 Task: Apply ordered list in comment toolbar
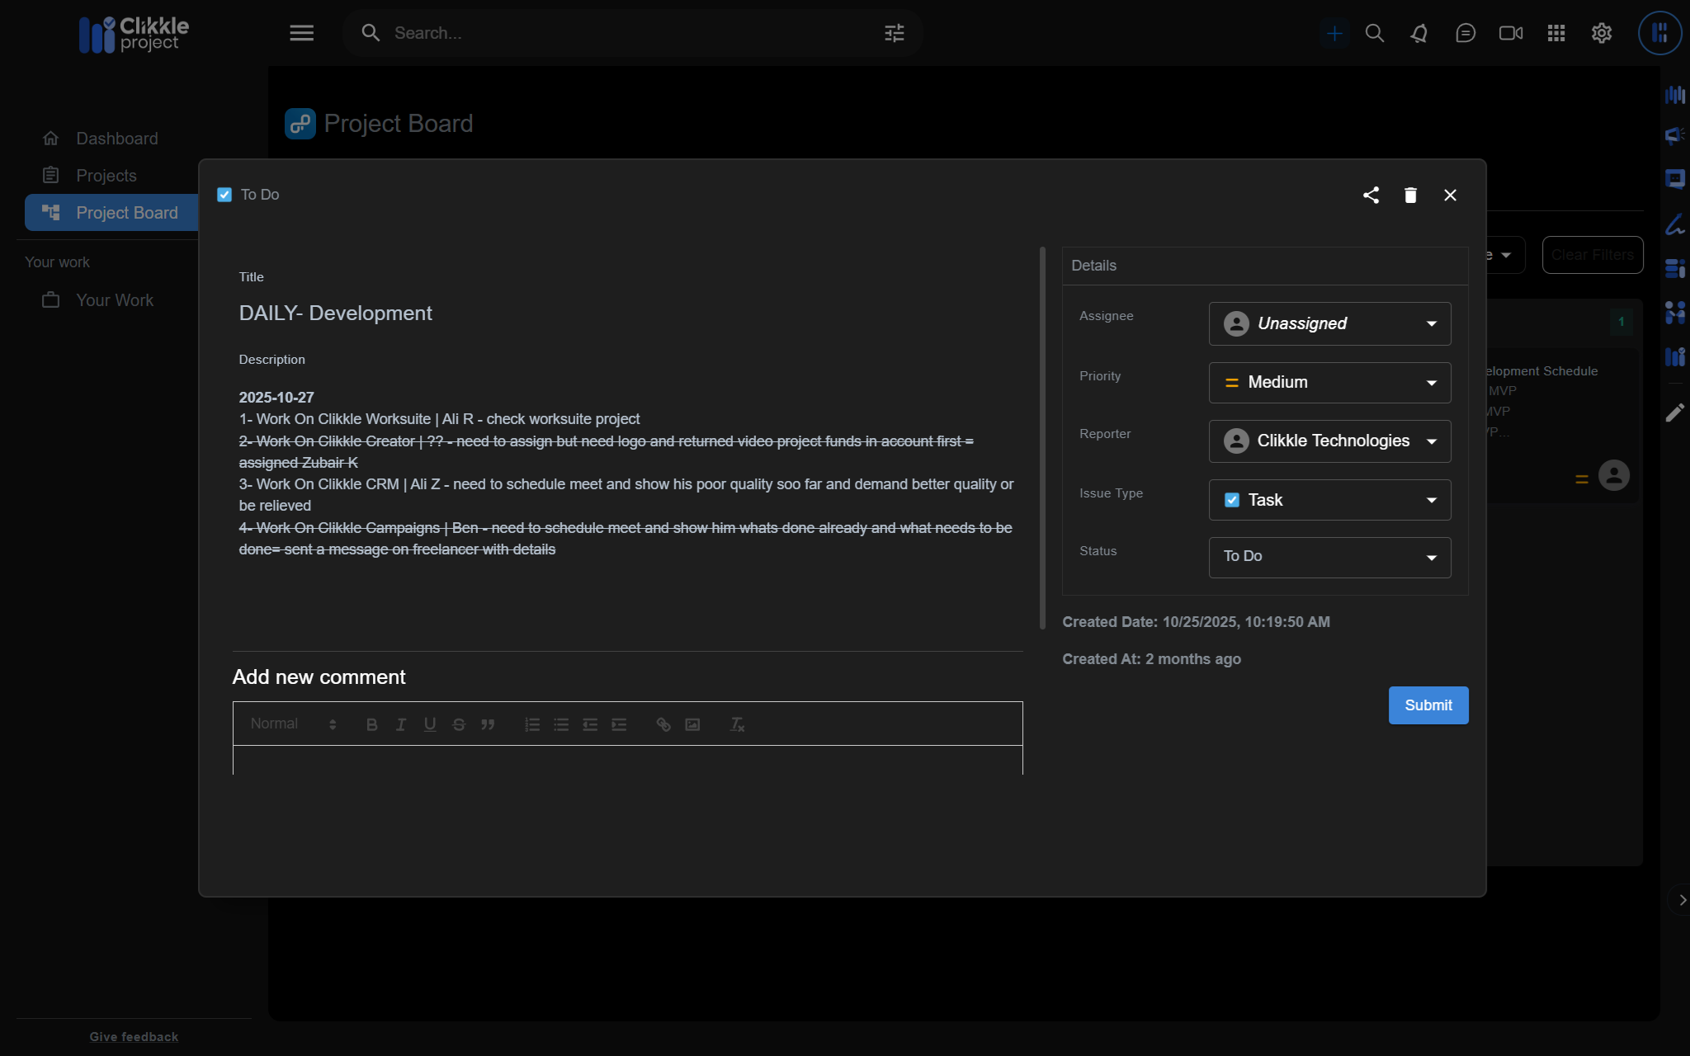(532, 724)
